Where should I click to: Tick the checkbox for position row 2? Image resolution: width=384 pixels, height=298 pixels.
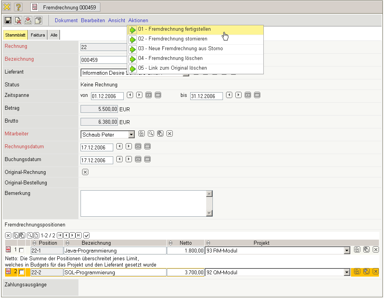click(22, 272)
